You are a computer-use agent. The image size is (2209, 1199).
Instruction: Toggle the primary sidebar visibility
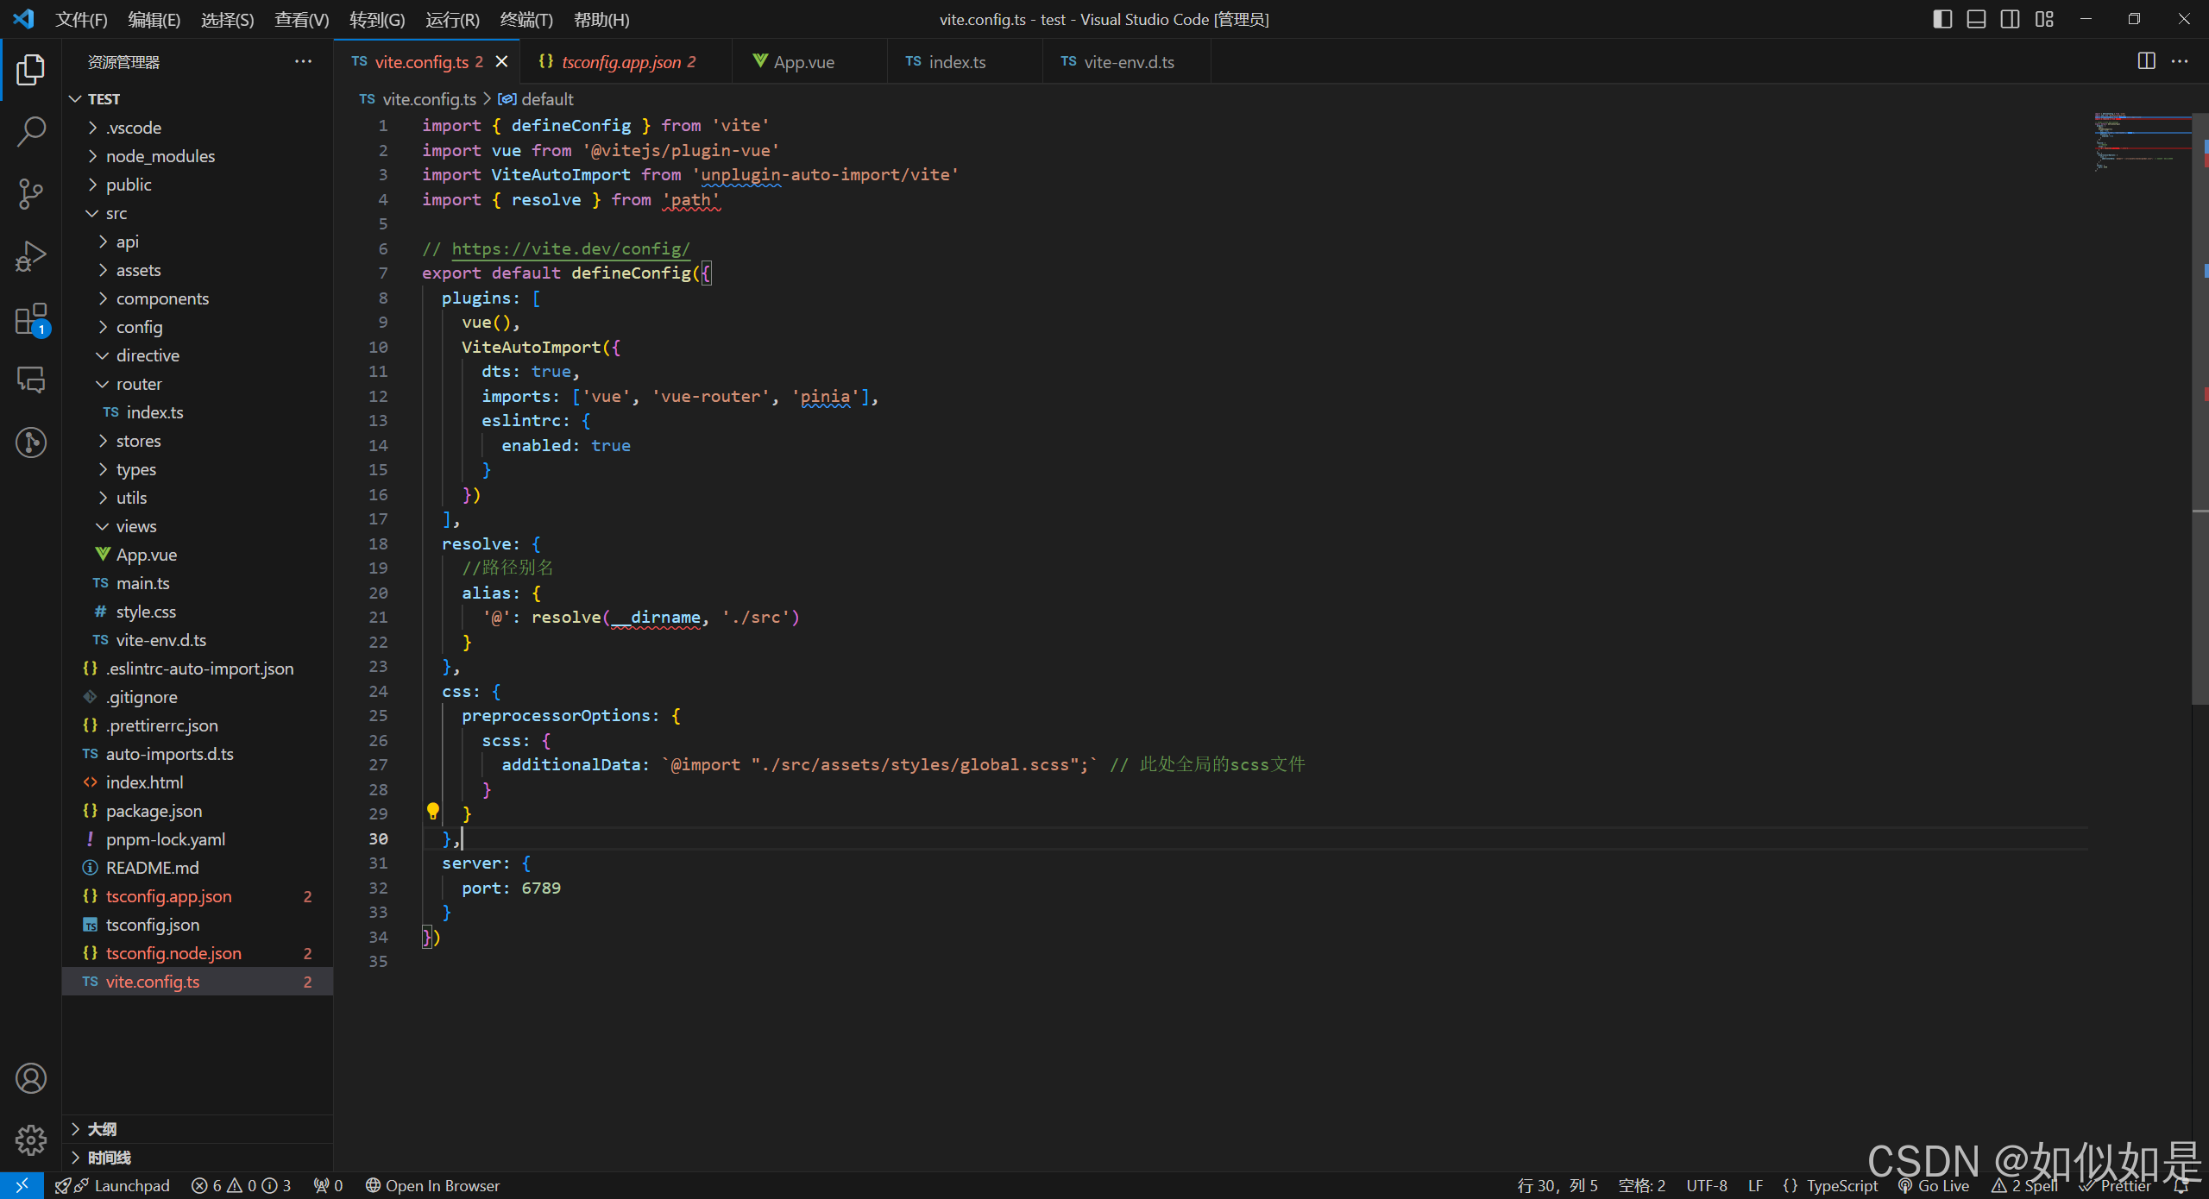tap(1942, 19)
